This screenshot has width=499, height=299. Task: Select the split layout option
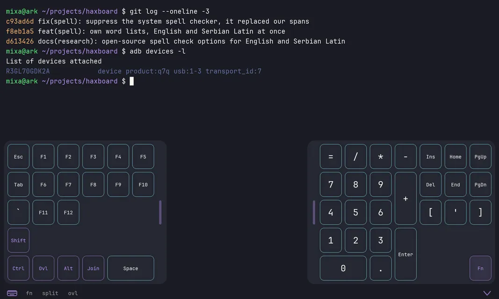point(51,293)
